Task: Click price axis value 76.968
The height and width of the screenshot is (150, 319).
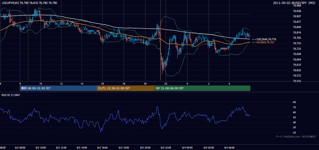Action: pos(297,6)
